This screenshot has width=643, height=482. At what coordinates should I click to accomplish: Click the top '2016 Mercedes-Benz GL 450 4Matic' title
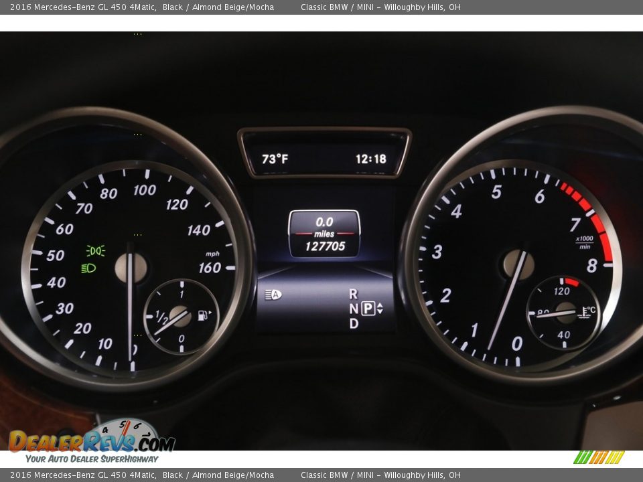point(83,7)
